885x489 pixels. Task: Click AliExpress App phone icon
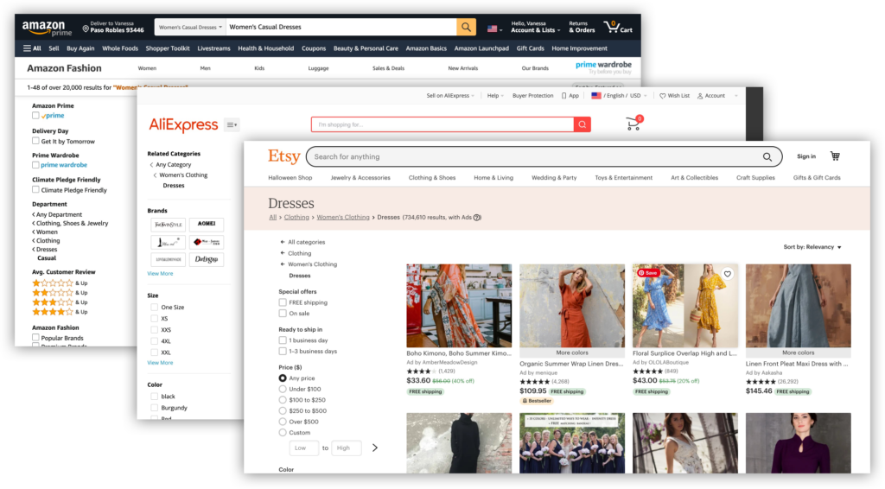coord(563,96)
